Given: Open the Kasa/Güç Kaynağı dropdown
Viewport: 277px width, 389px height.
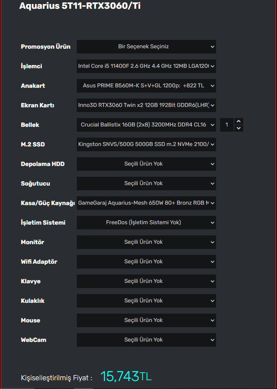Looking at the screenshot, I should pos(146,203).
